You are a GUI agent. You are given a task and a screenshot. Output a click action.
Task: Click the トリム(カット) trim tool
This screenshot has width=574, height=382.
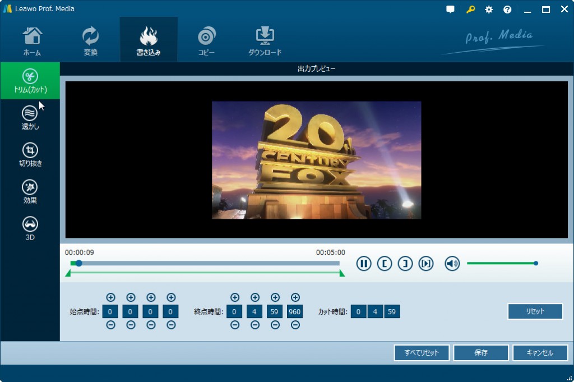point(30,81)
